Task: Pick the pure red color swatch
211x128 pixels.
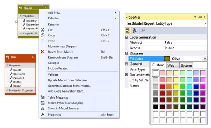Action: point(162,87)
